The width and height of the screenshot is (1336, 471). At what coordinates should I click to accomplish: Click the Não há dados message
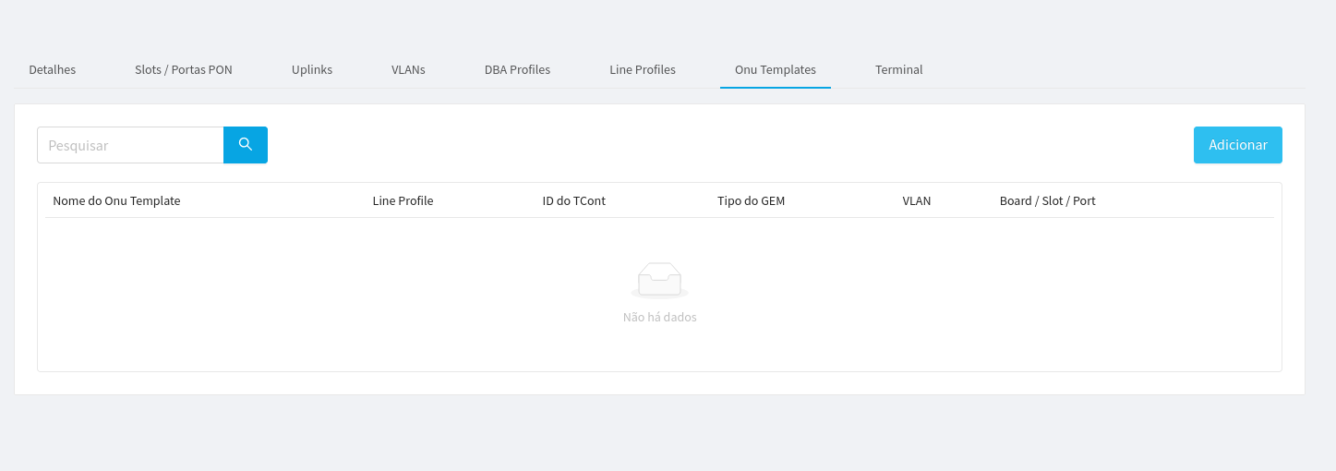coord(659,317)
